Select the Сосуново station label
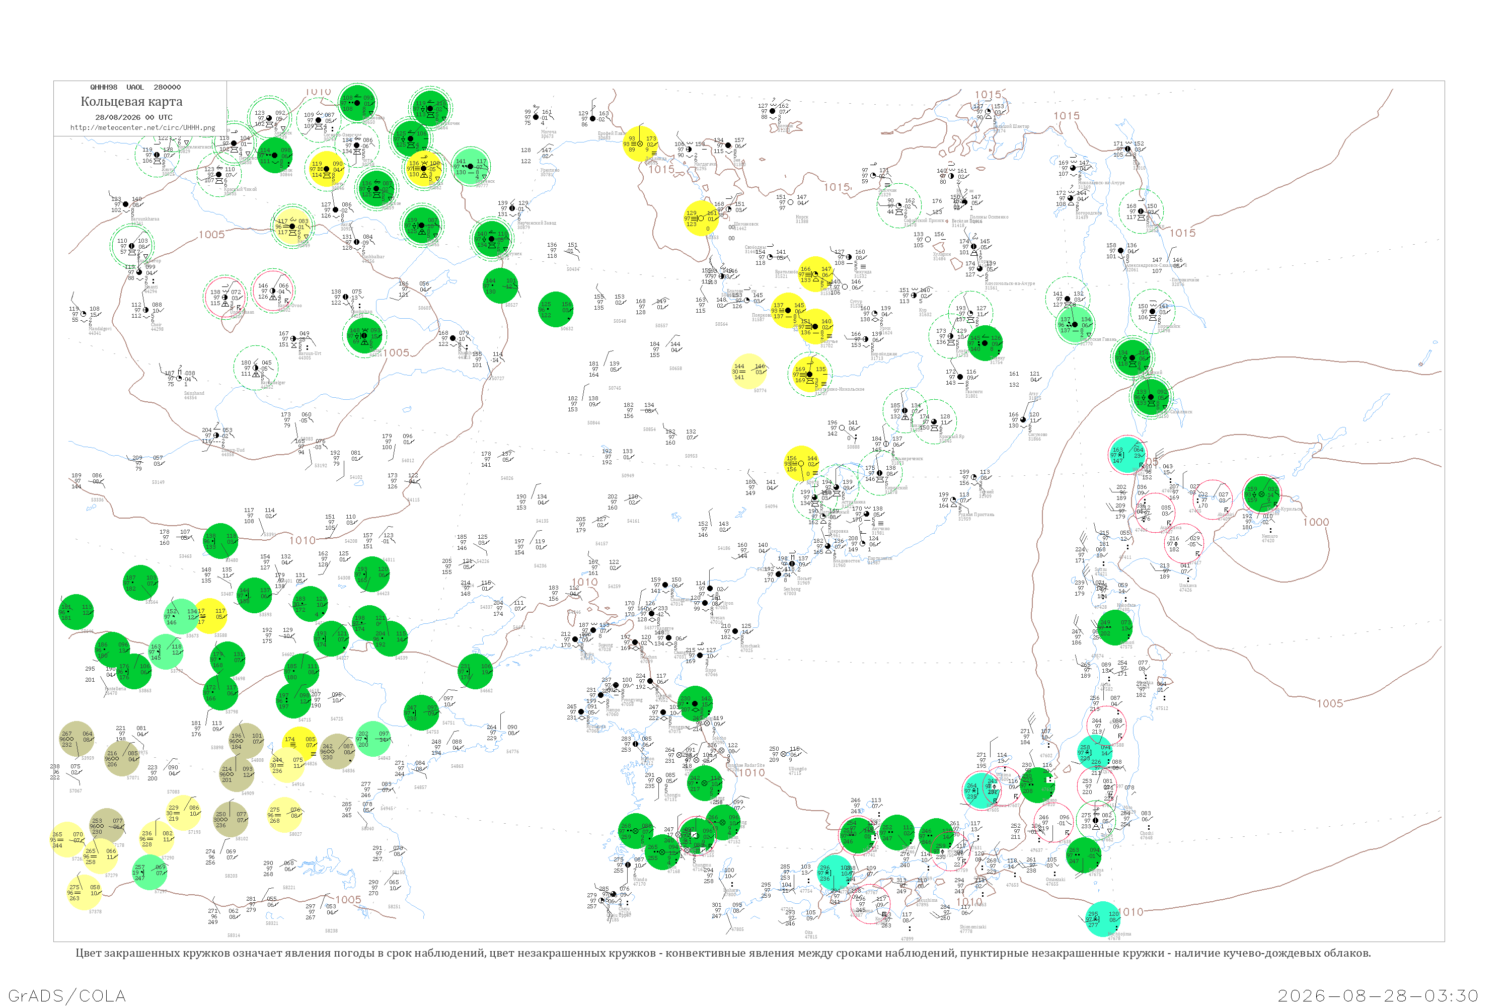 click(x=1037, y=435)
